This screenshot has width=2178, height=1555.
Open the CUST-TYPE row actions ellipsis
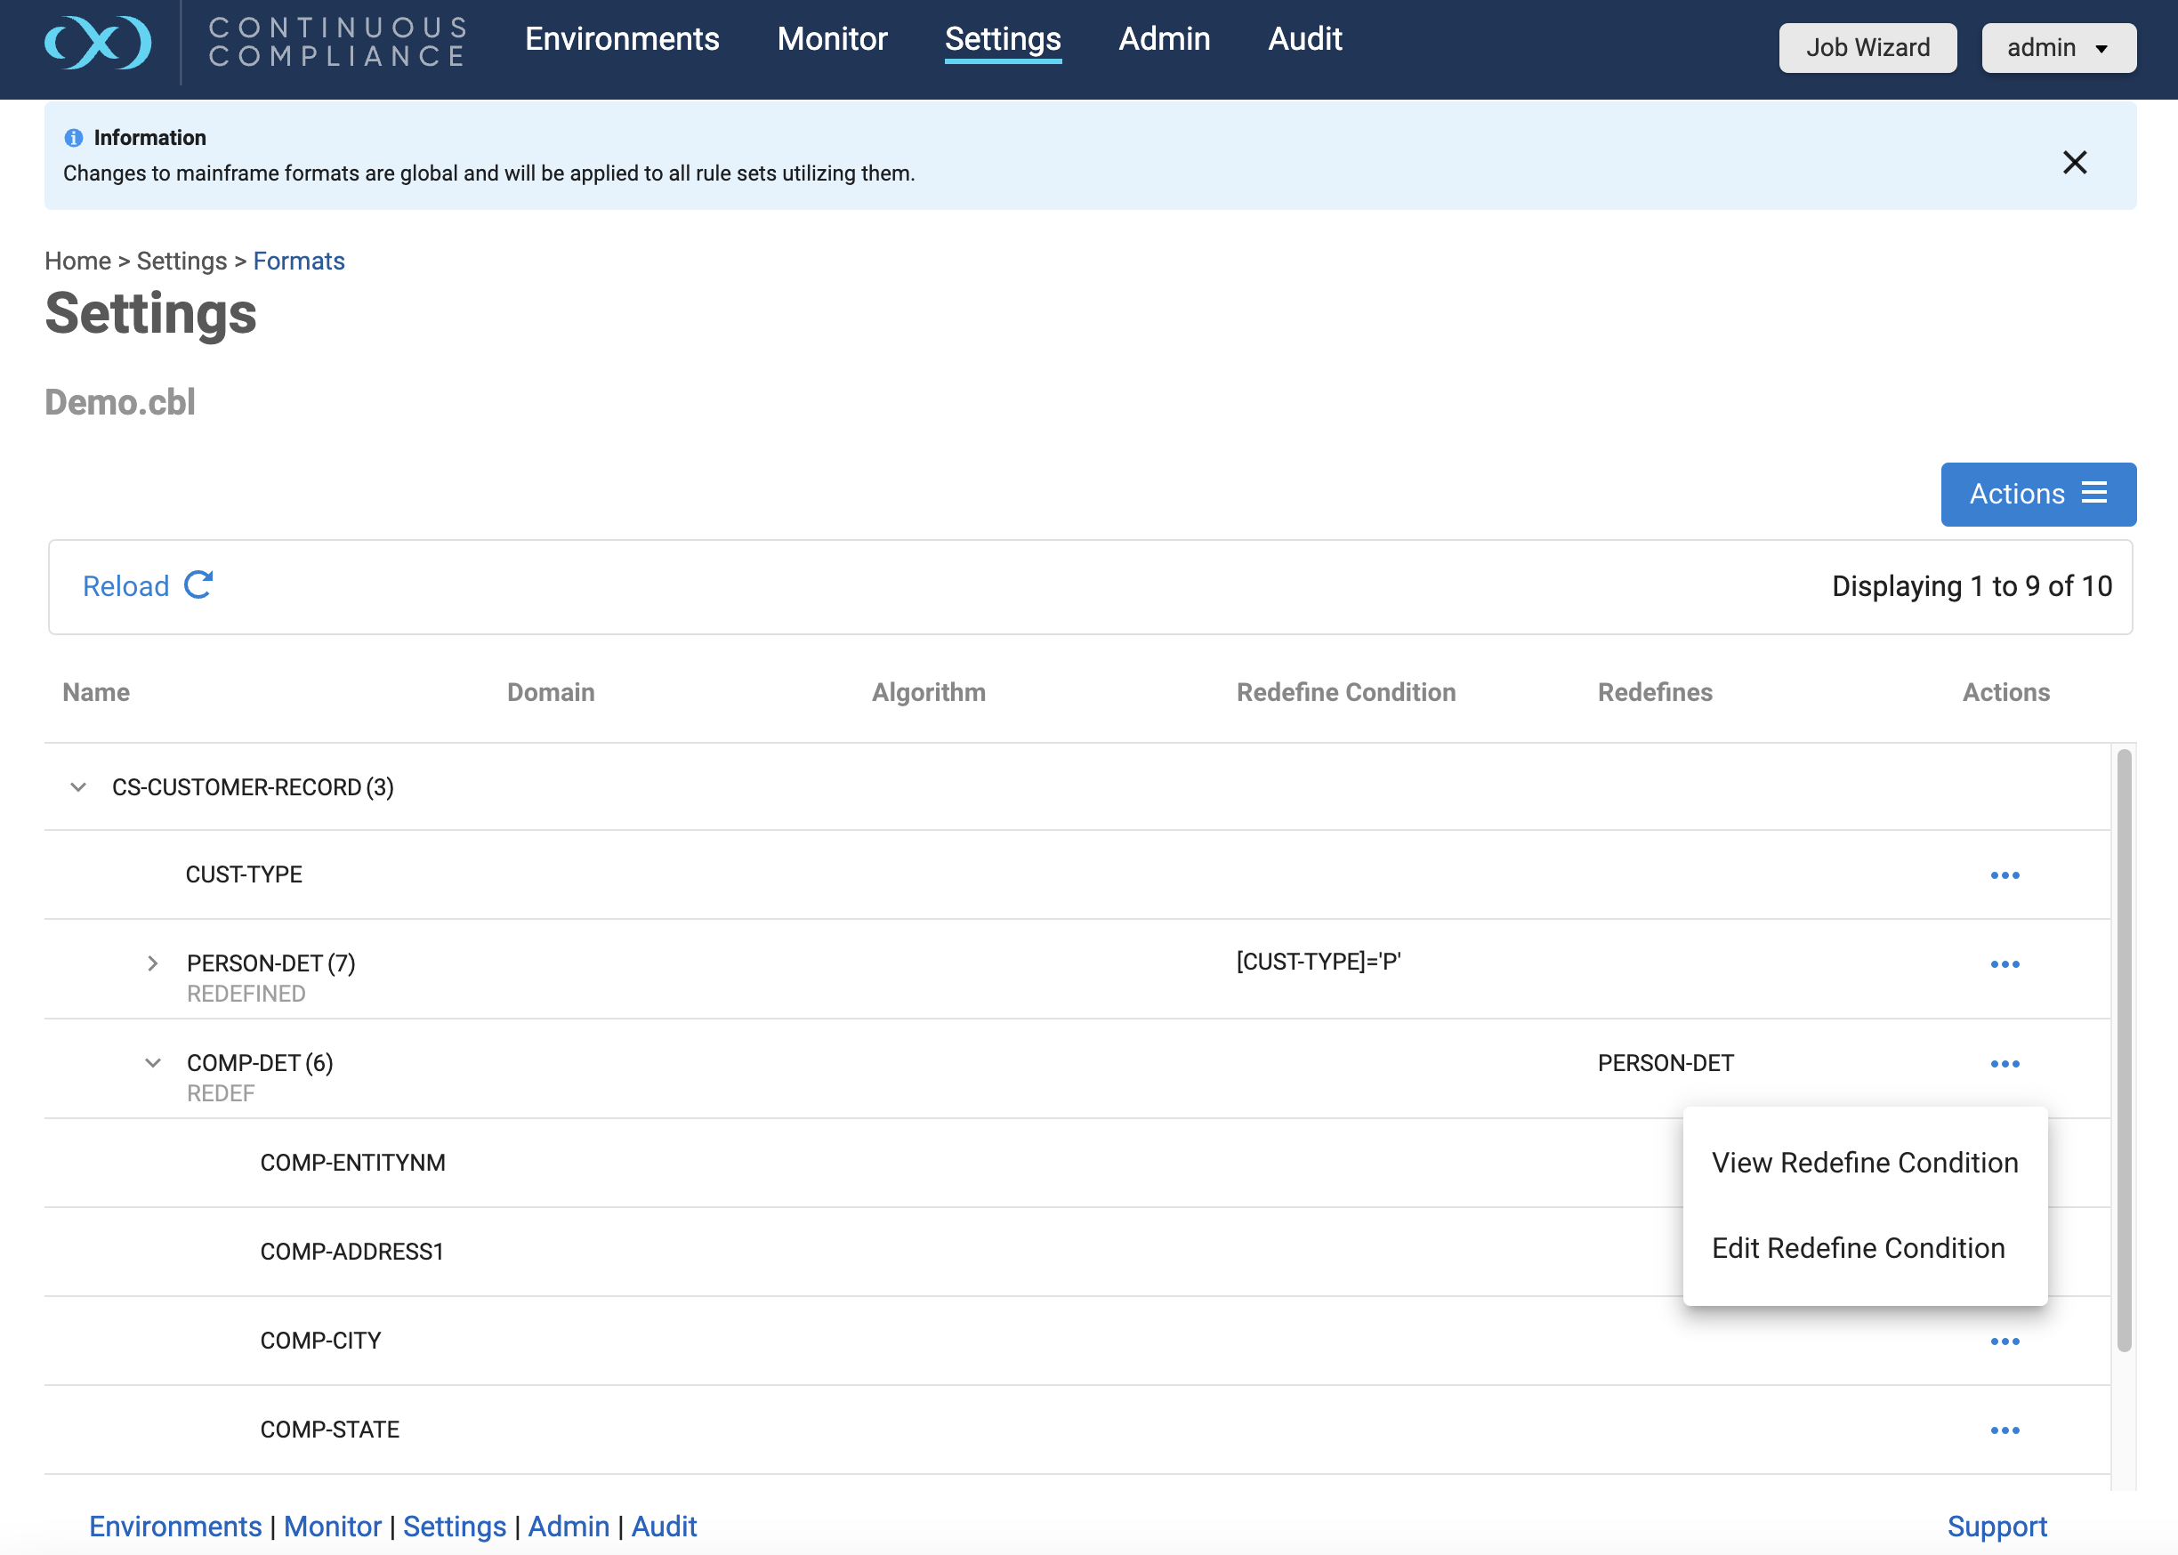point(2004,875)
